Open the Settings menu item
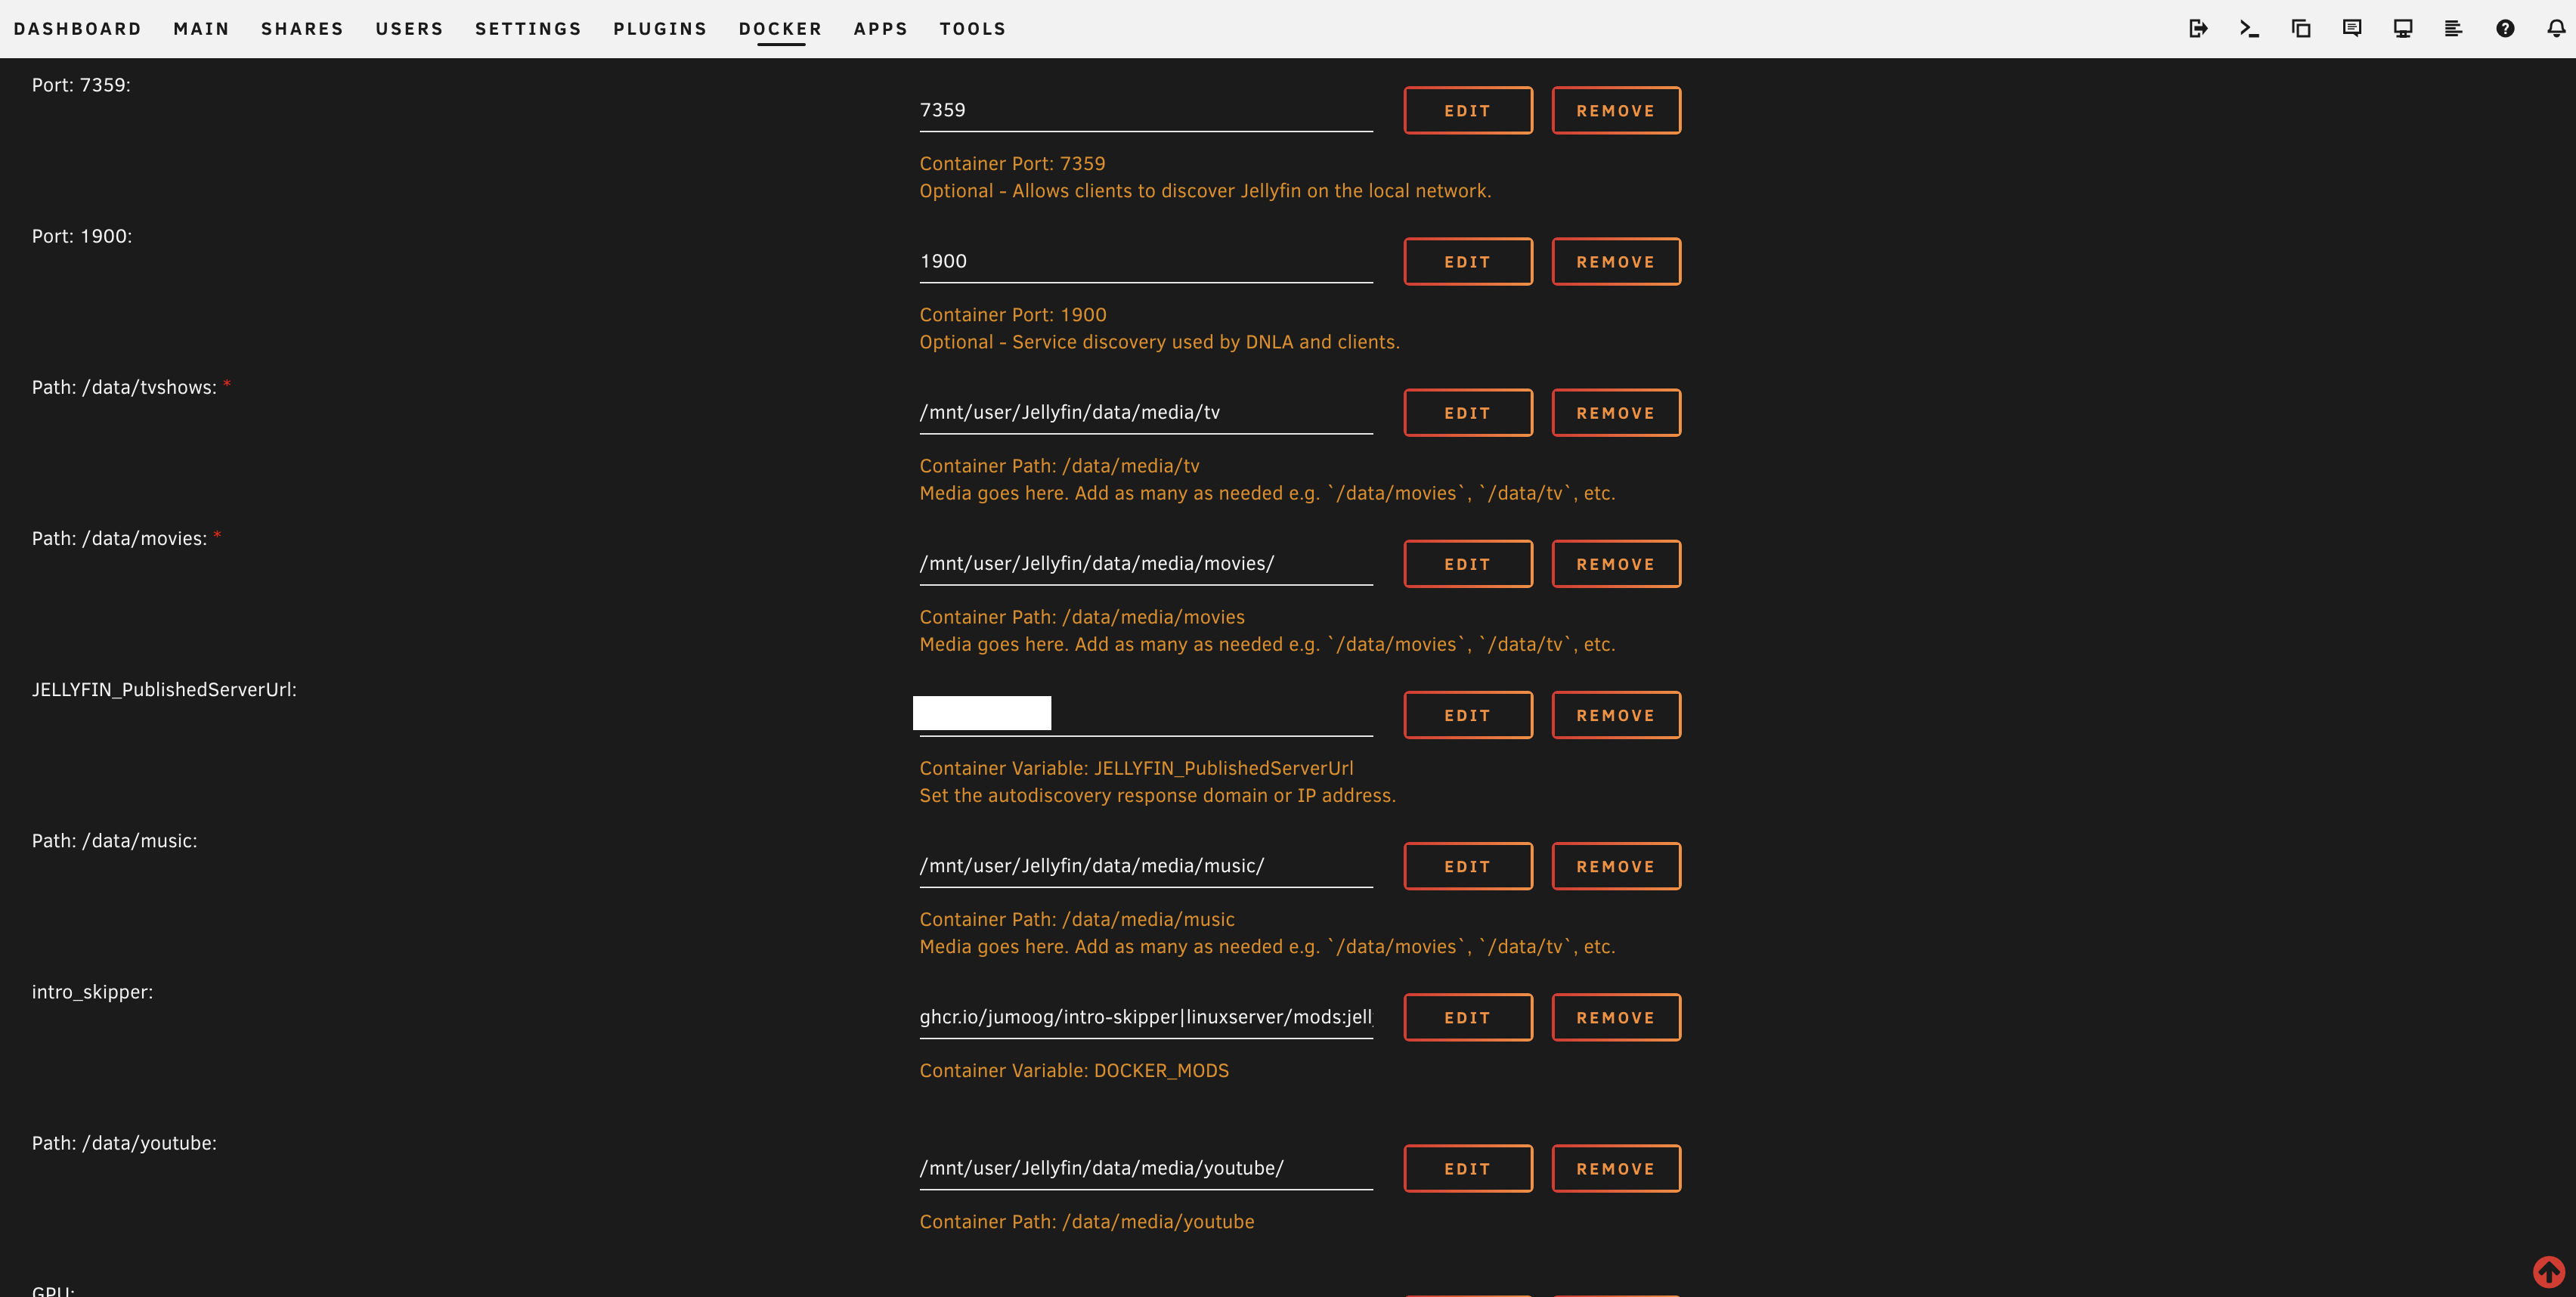Screen dimensions: 2576x1297 pos(528,29)
